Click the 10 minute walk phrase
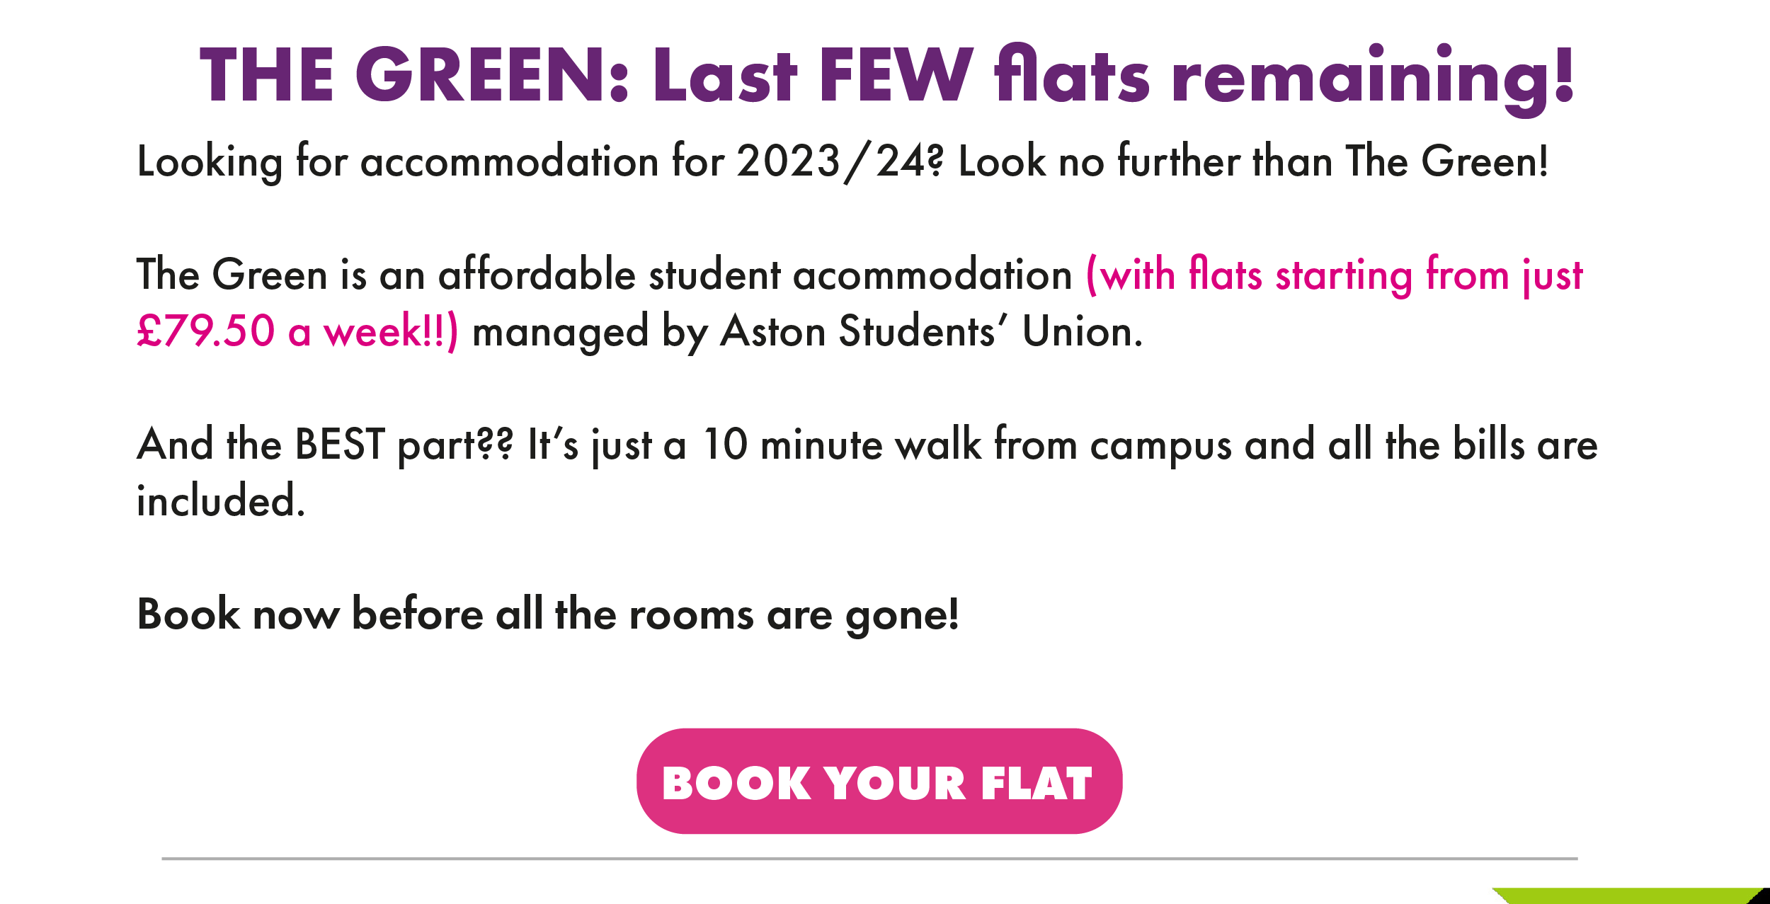The height and width of the screenshot is (904, 1770). click(x=843, y=445)
